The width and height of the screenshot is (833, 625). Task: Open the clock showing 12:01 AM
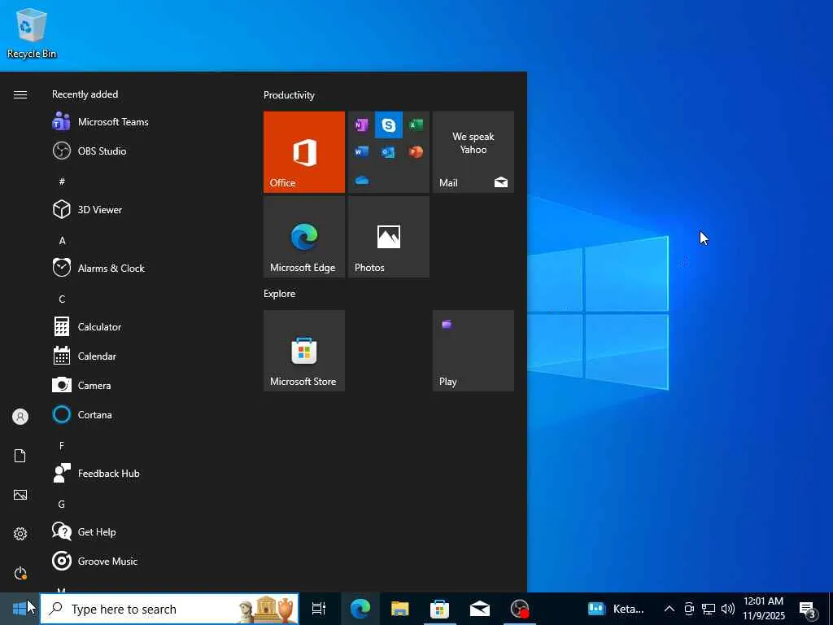click(763, 609)
